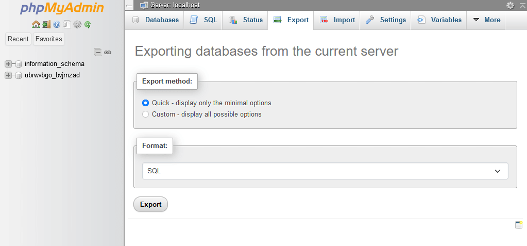The height and width of the screenshot is (246, 527).
Task: Expand the ubrwvbgo_bvjmzad database node
Action: (8, 75)
